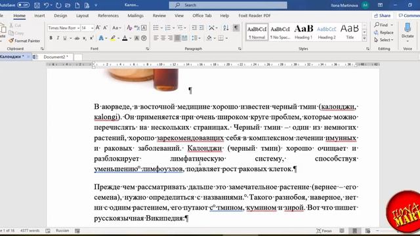The image size is (420, 236).
Task: Switch to Document2 tab
Action: [56, 57]
